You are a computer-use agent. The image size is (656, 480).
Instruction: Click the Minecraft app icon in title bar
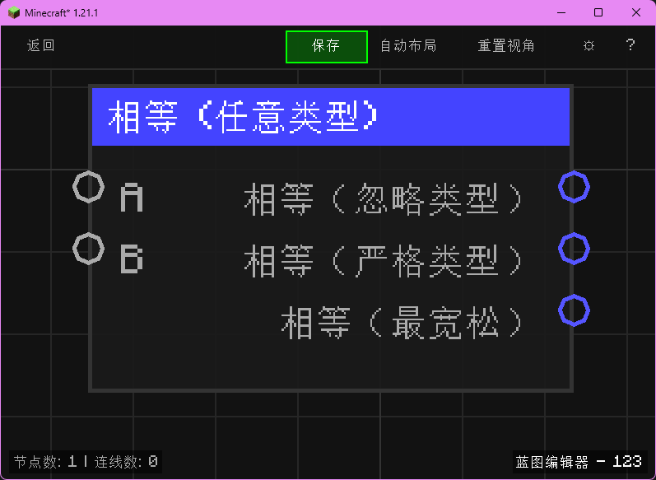(x=14, y=12)
